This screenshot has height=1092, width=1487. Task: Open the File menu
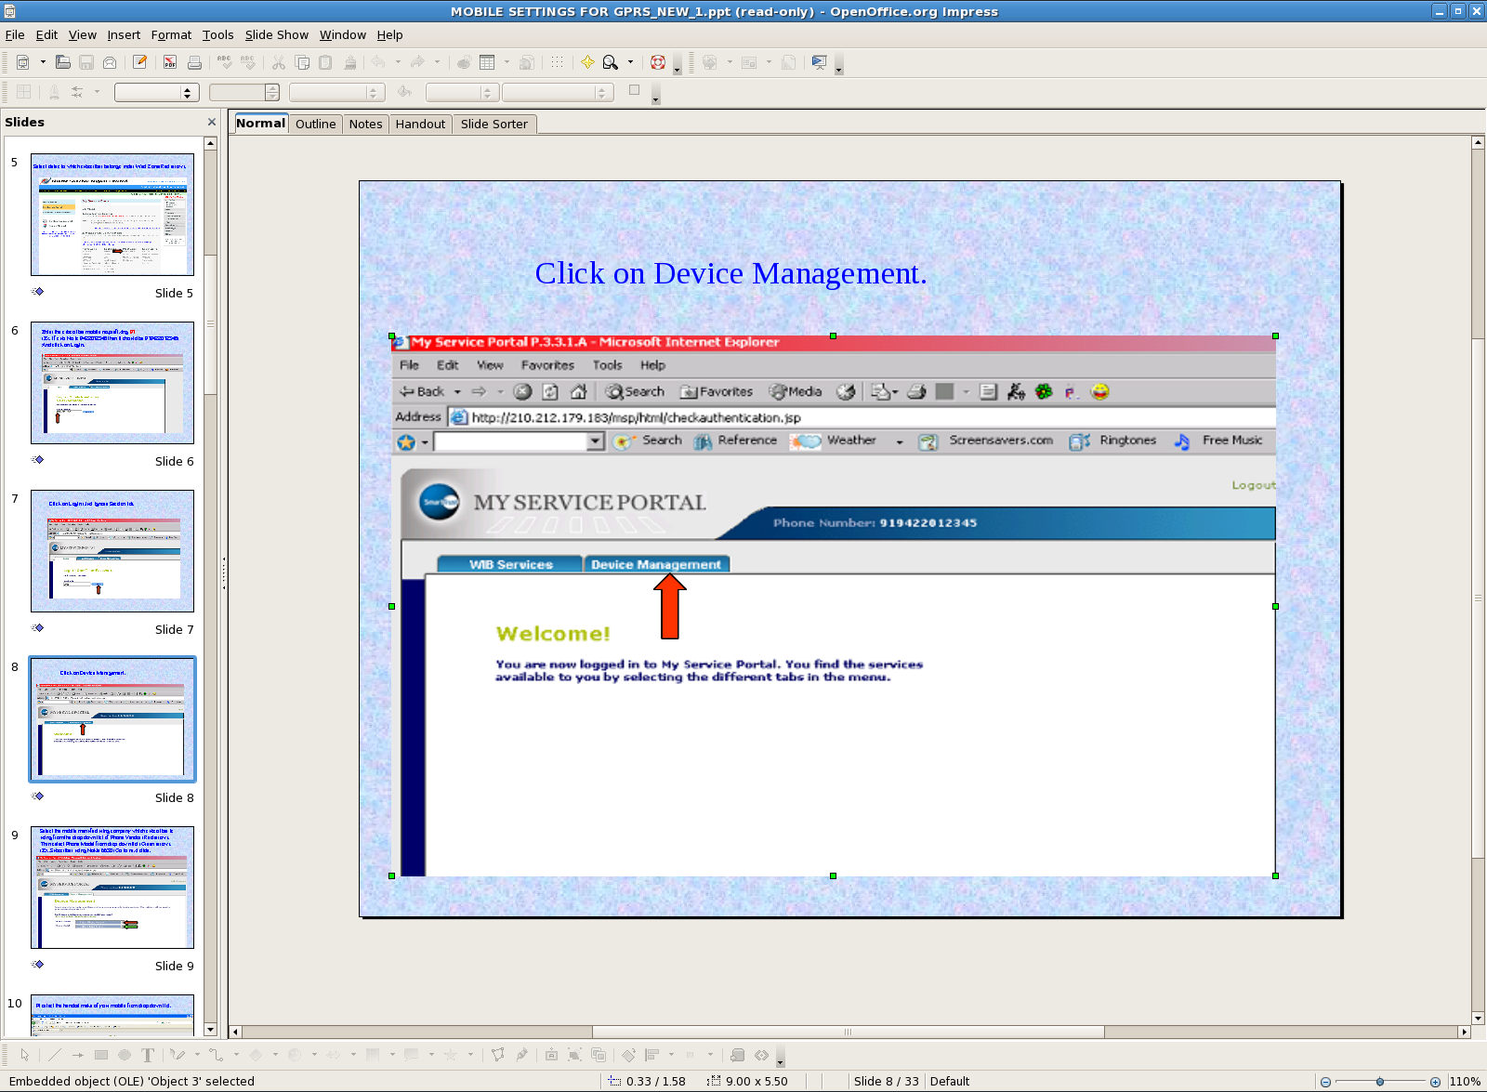coord(15,35)
